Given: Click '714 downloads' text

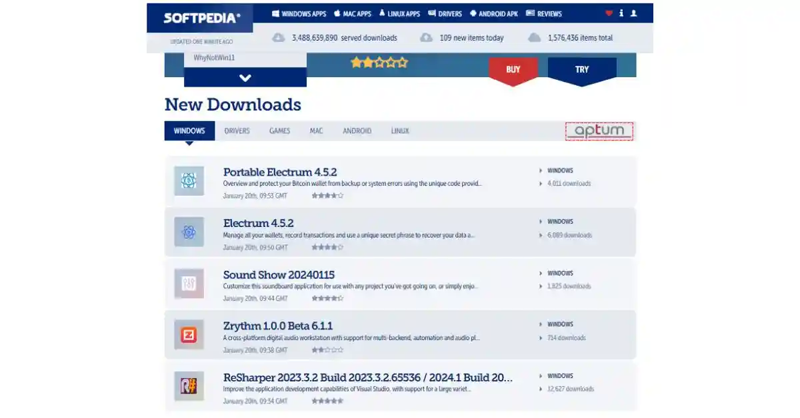Looking at the screenshot, I should tap(567, 338).
